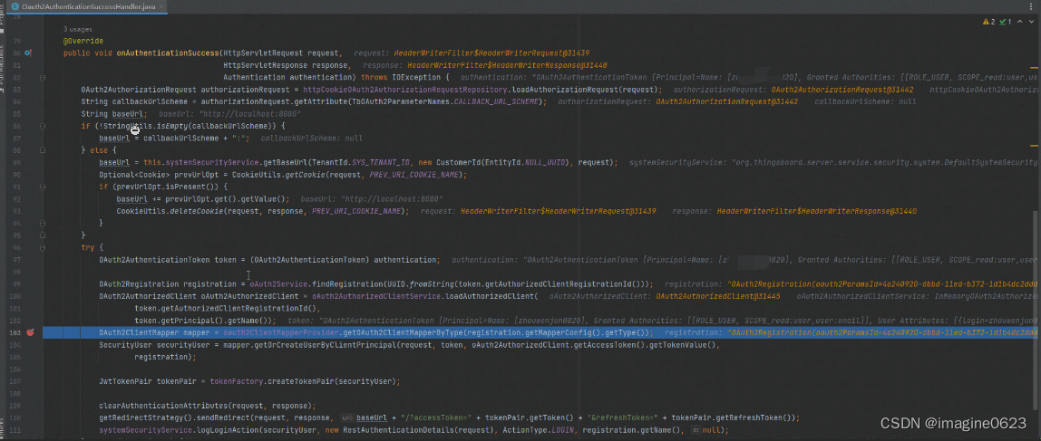Click the typo check indicator showing 1
This screenshot has height=441, width=1041.
point(1005,22)
